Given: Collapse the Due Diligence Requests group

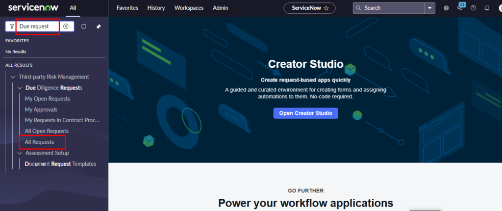Looking at the screenshot, I should [20, 88].
